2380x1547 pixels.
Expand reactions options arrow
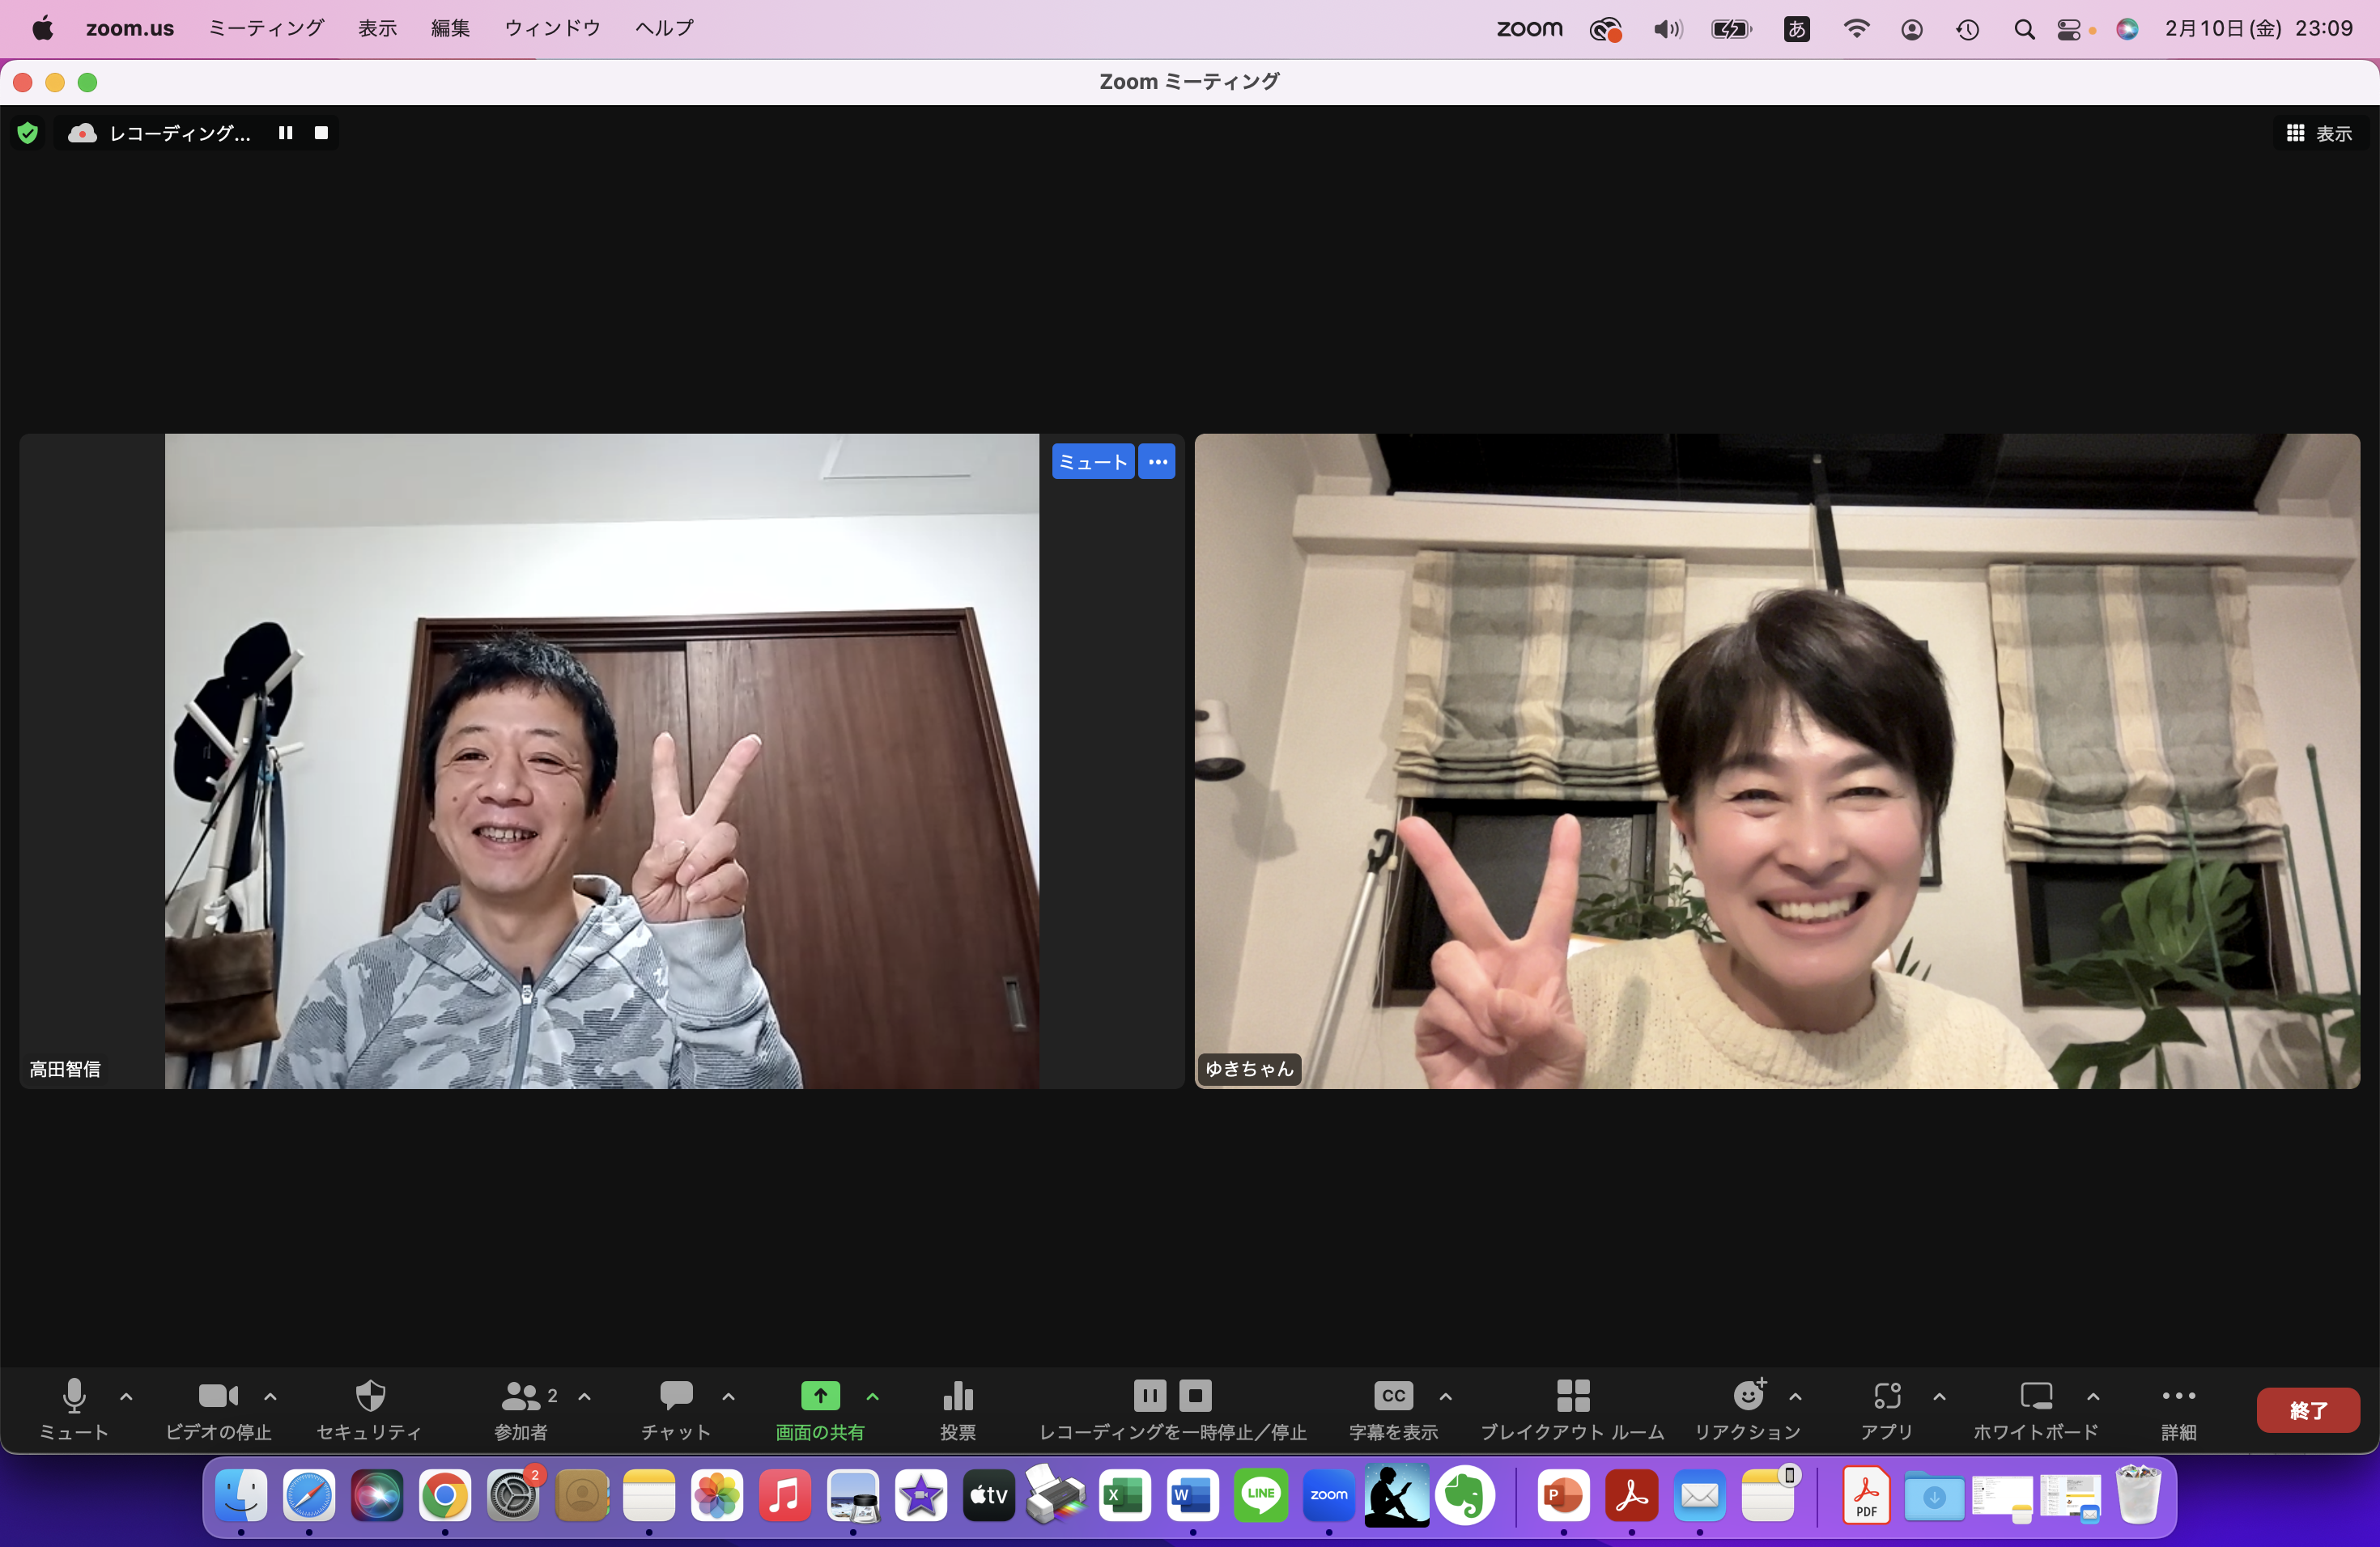click(1795, 1396)
